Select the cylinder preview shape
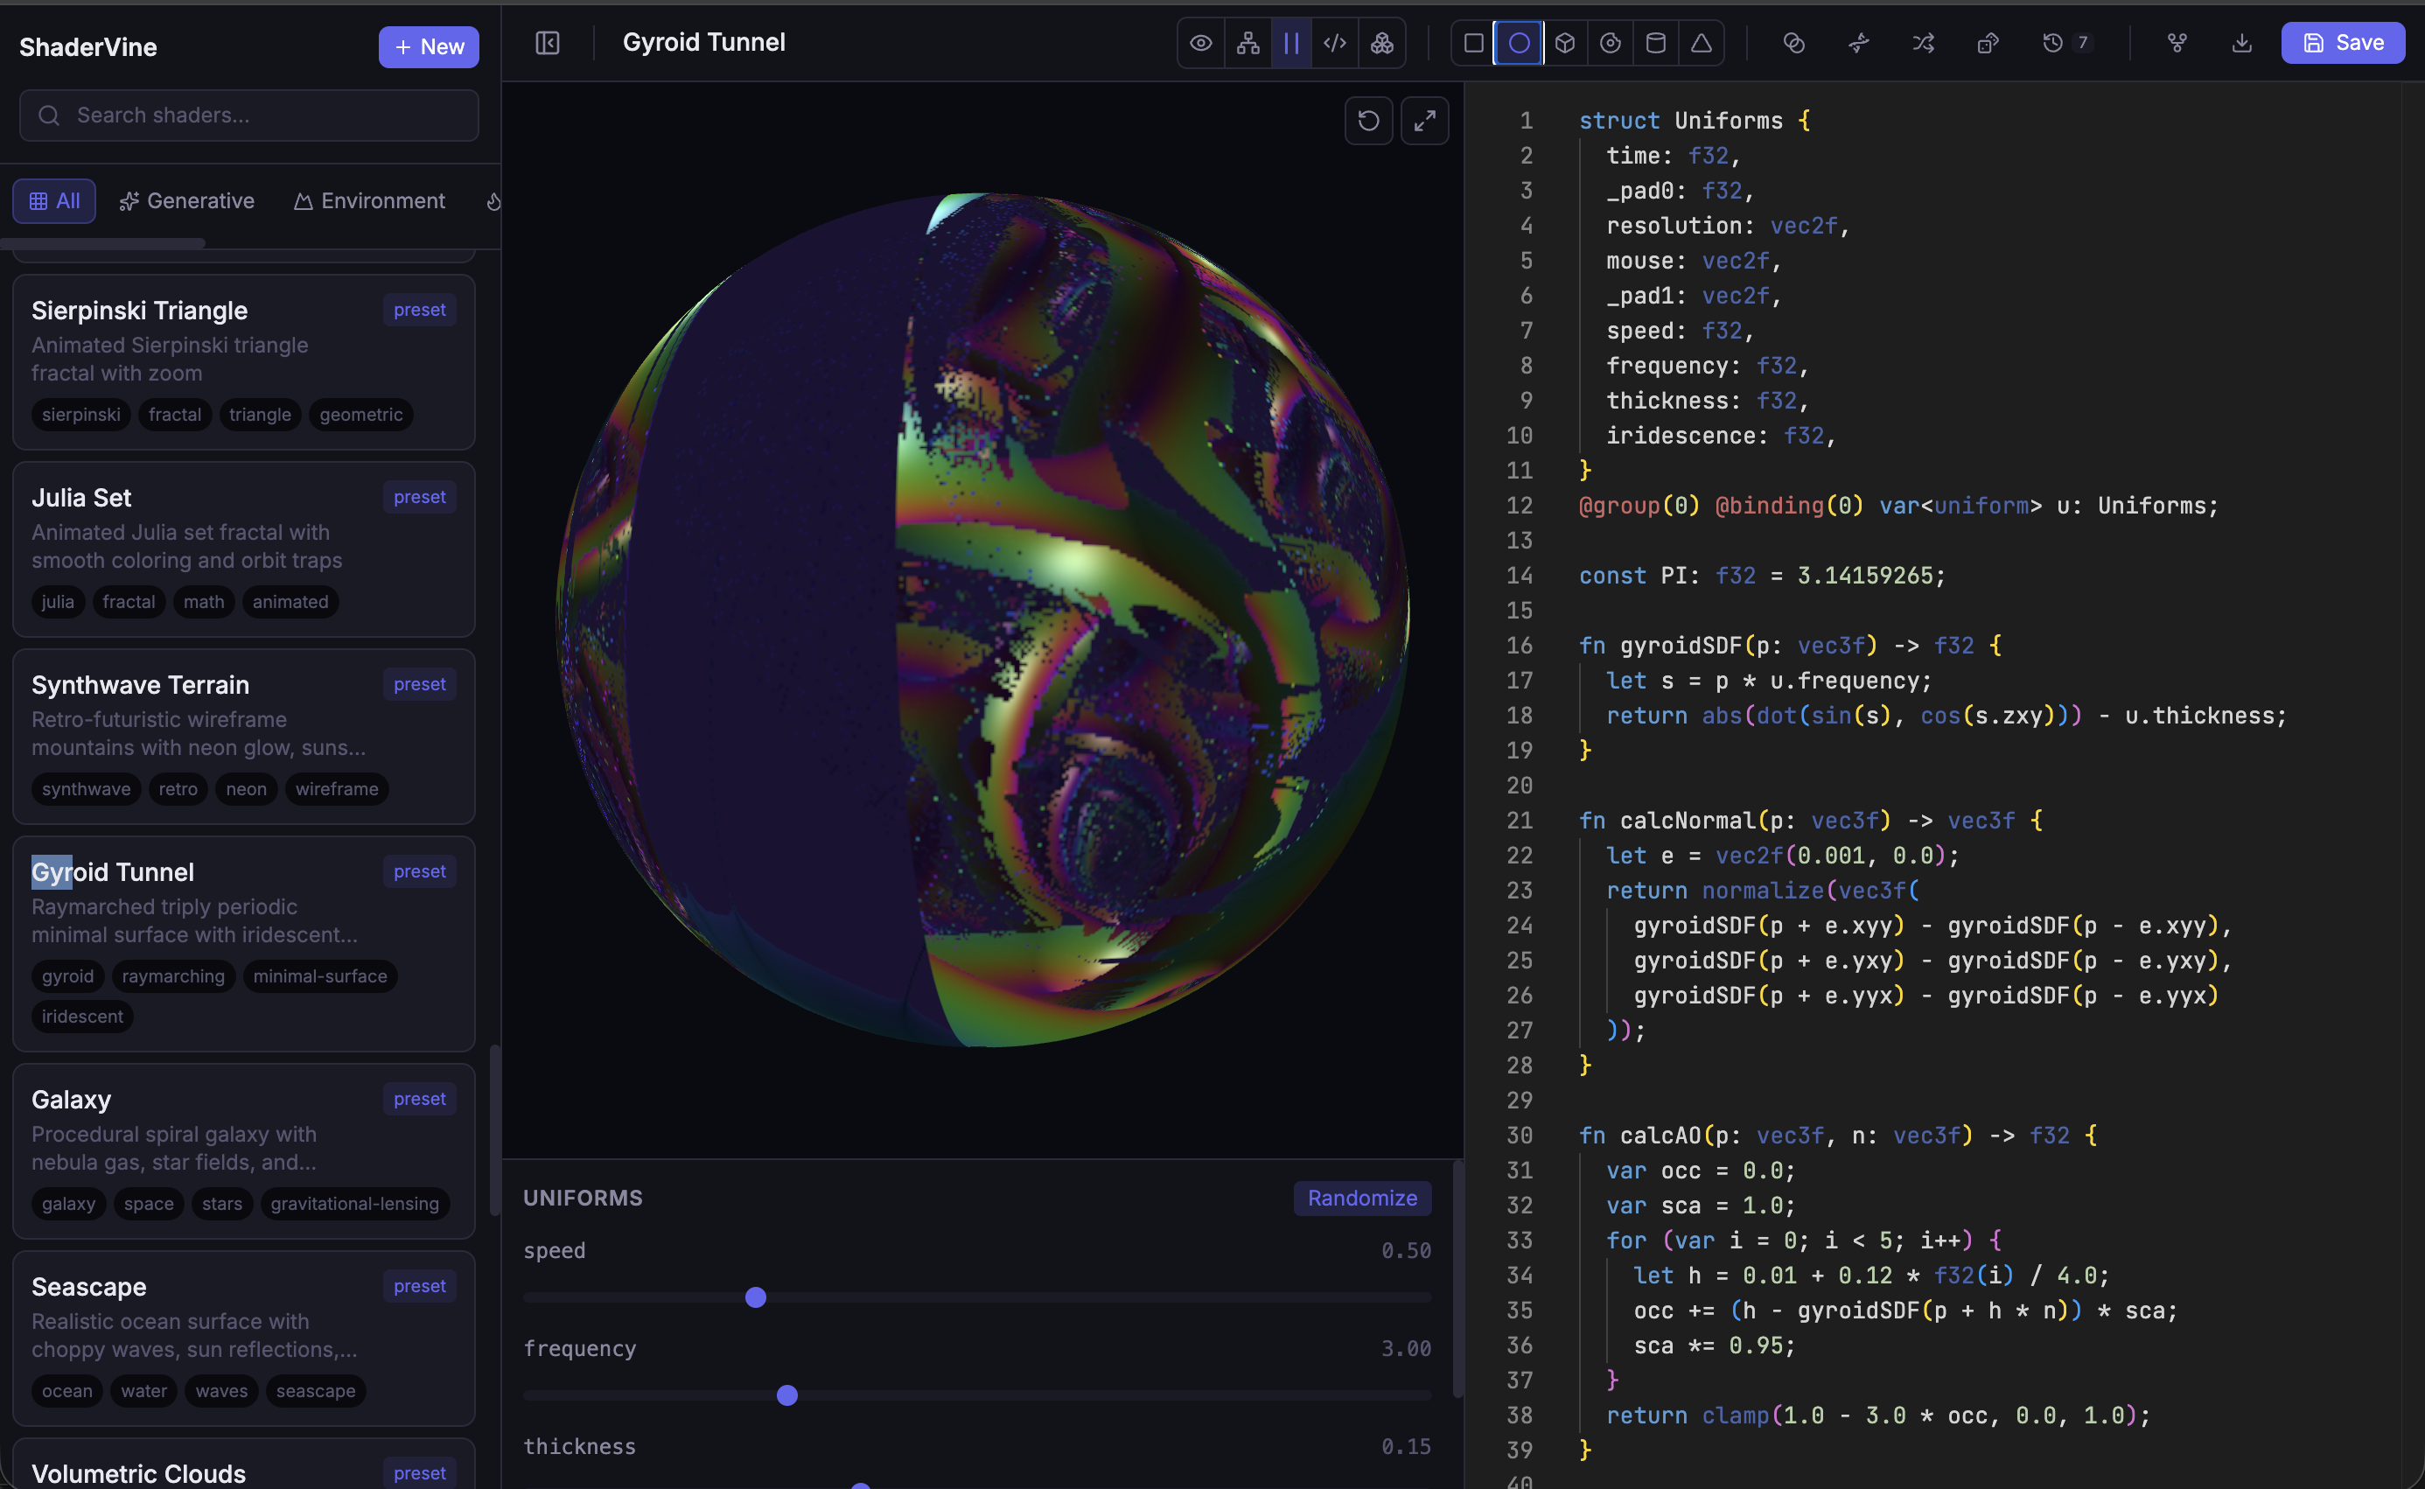2425x1489 pixels. tap(1656, 44)
